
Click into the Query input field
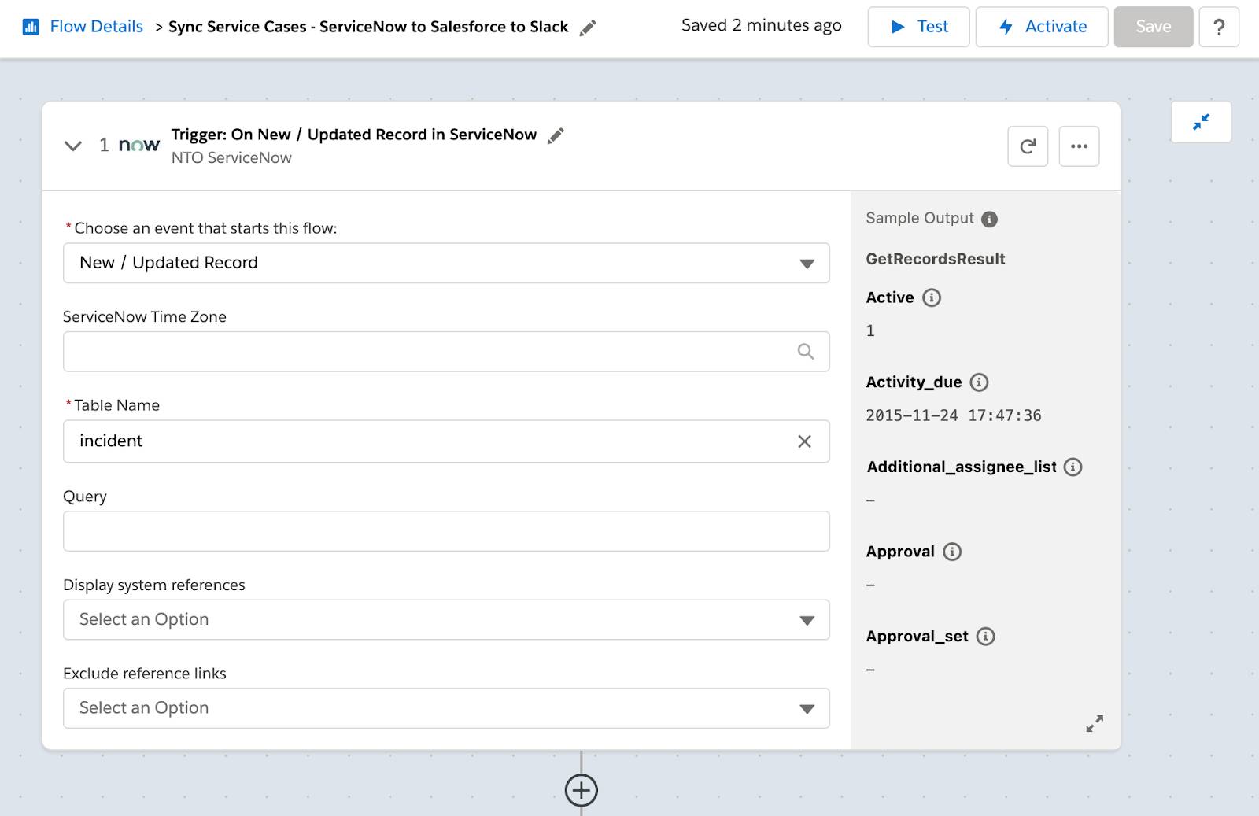[446, 531]
